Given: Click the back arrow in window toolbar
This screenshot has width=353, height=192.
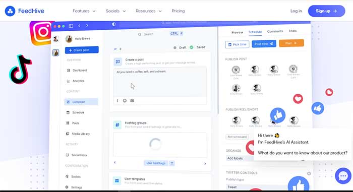Looking at the screenshot, I should [x=79, y=26].
